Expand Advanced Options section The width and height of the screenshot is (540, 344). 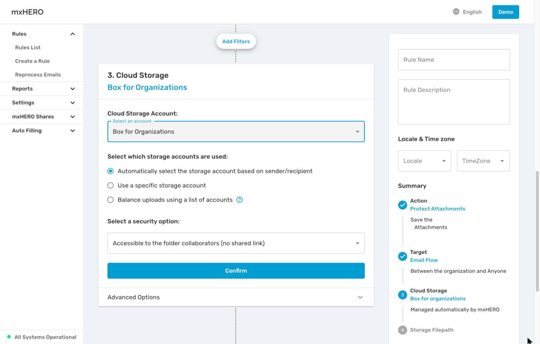[x=236, y=297]
